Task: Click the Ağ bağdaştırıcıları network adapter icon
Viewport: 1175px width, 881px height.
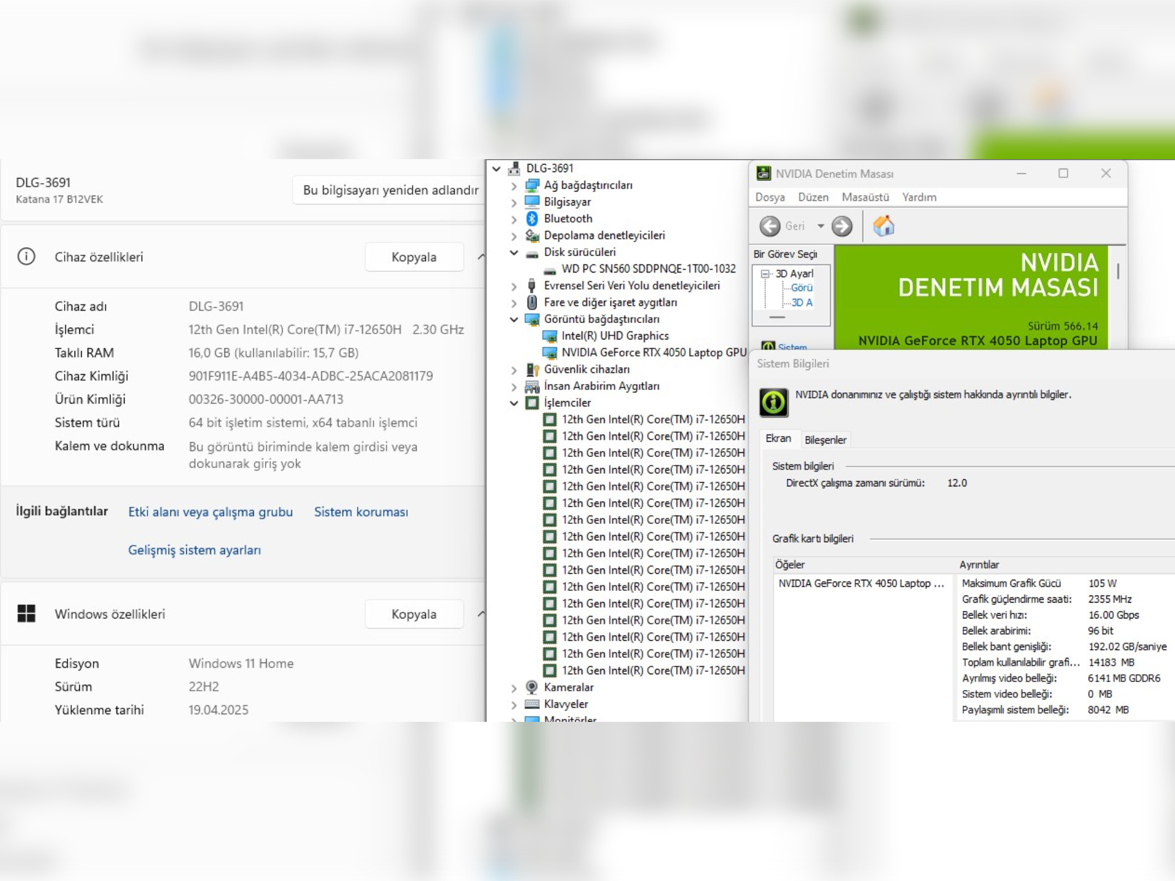Action: (x=532, y=185)
